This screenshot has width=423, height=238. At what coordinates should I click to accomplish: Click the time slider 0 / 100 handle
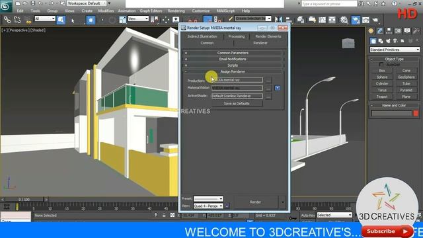24,200
